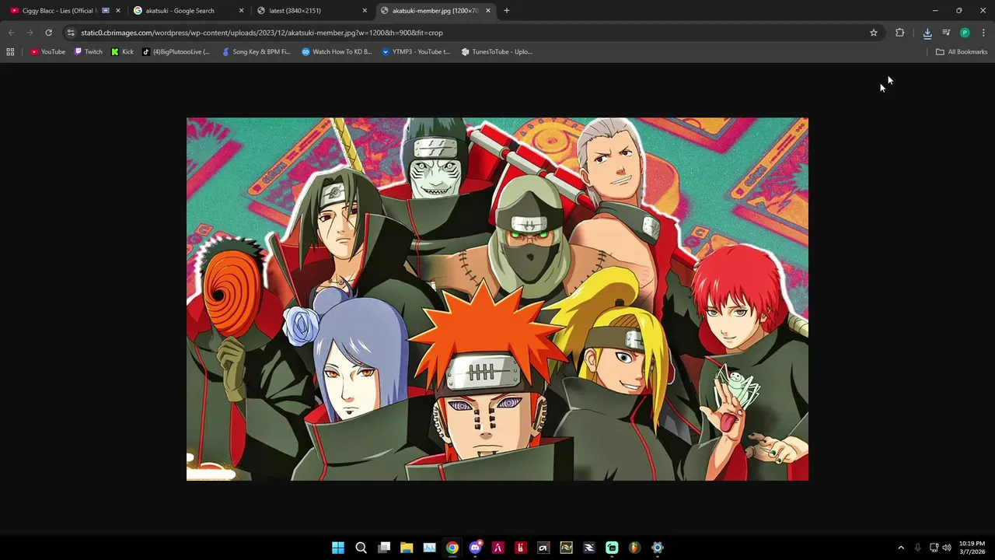995x560 pixels.
Task: Open the black app with stylized 'a' on taskbar
Action: [x=543, y=548]
